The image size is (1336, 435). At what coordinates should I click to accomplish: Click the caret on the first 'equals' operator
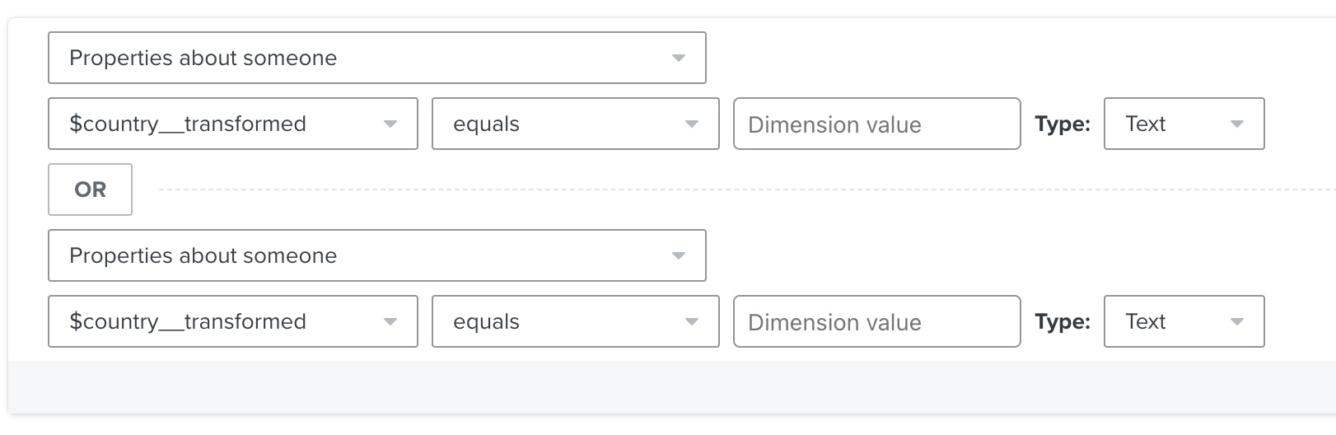pos(692,124)
